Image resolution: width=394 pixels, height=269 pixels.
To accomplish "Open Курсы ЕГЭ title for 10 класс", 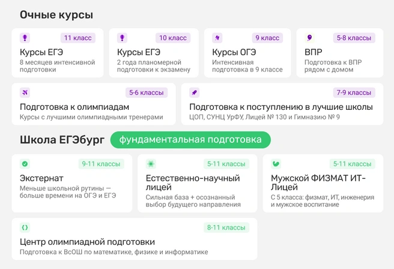I will pyautogui.click(x=139, y=52).
